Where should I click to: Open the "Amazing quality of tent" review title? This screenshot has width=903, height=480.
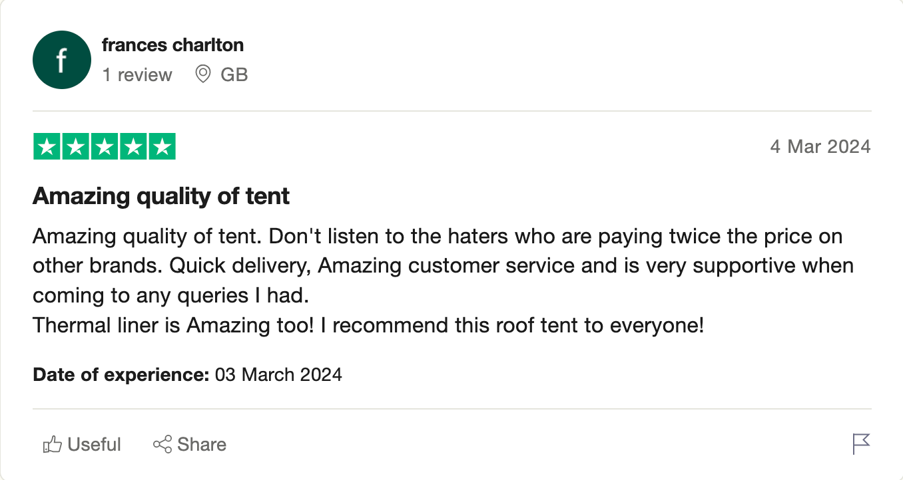tap(161, 196)
